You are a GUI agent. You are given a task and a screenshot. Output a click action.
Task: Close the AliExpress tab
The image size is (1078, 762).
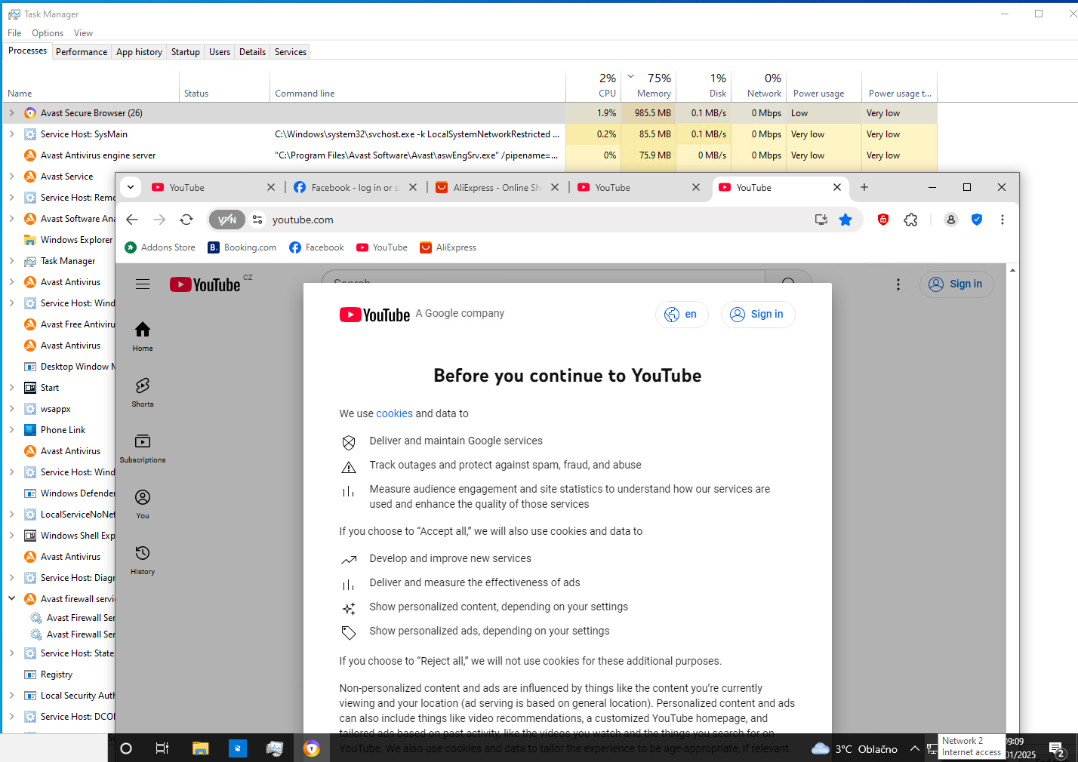click(x=555, y=187)
